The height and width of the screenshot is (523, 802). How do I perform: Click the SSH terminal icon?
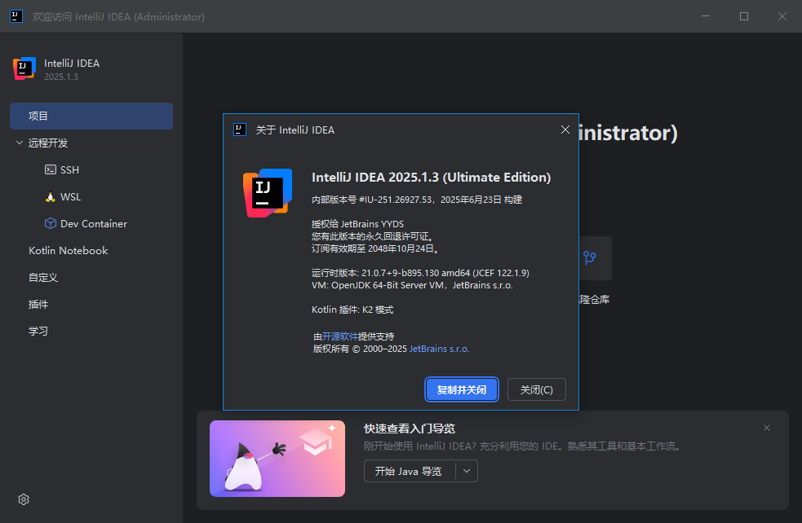click(50, 169)
